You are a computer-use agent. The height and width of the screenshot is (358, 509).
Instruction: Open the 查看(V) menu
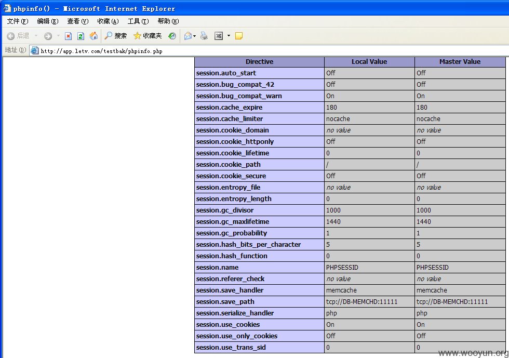(77, 21)
